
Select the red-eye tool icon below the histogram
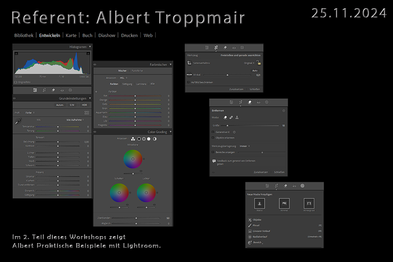coord(62,90)
